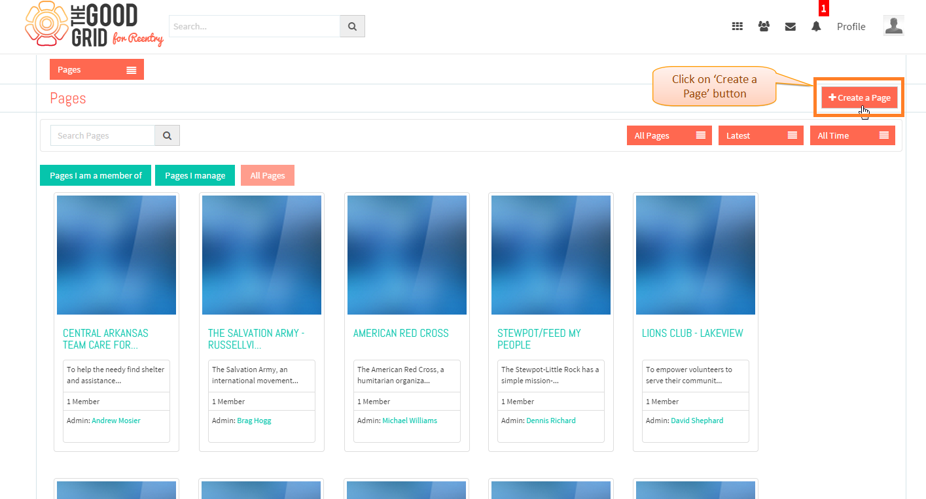
Task: Click The Good Grid for Reentry logo
Action: 94,26
